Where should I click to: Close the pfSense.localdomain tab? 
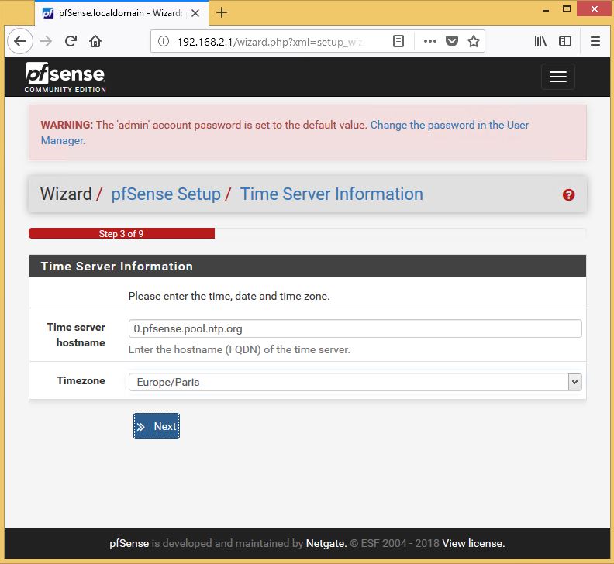point(195,13)
